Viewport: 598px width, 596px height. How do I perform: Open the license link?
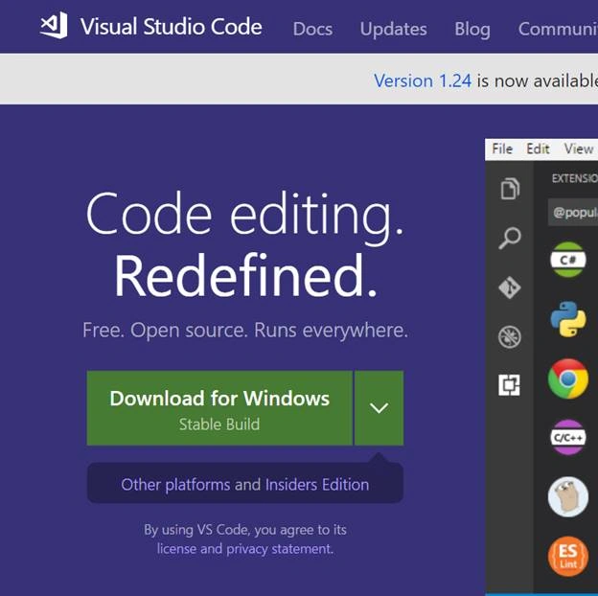[177, 549]
